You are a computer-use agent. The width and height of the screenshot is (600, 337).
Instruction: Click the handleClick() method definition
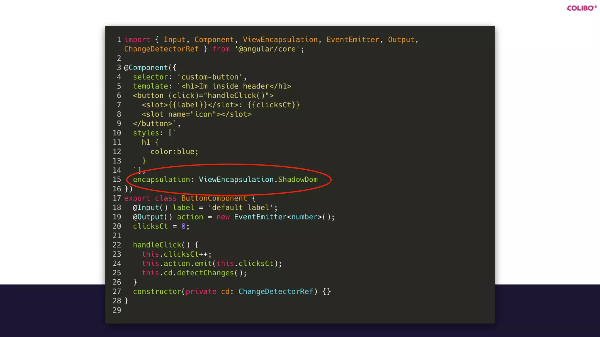pos(161,245)
